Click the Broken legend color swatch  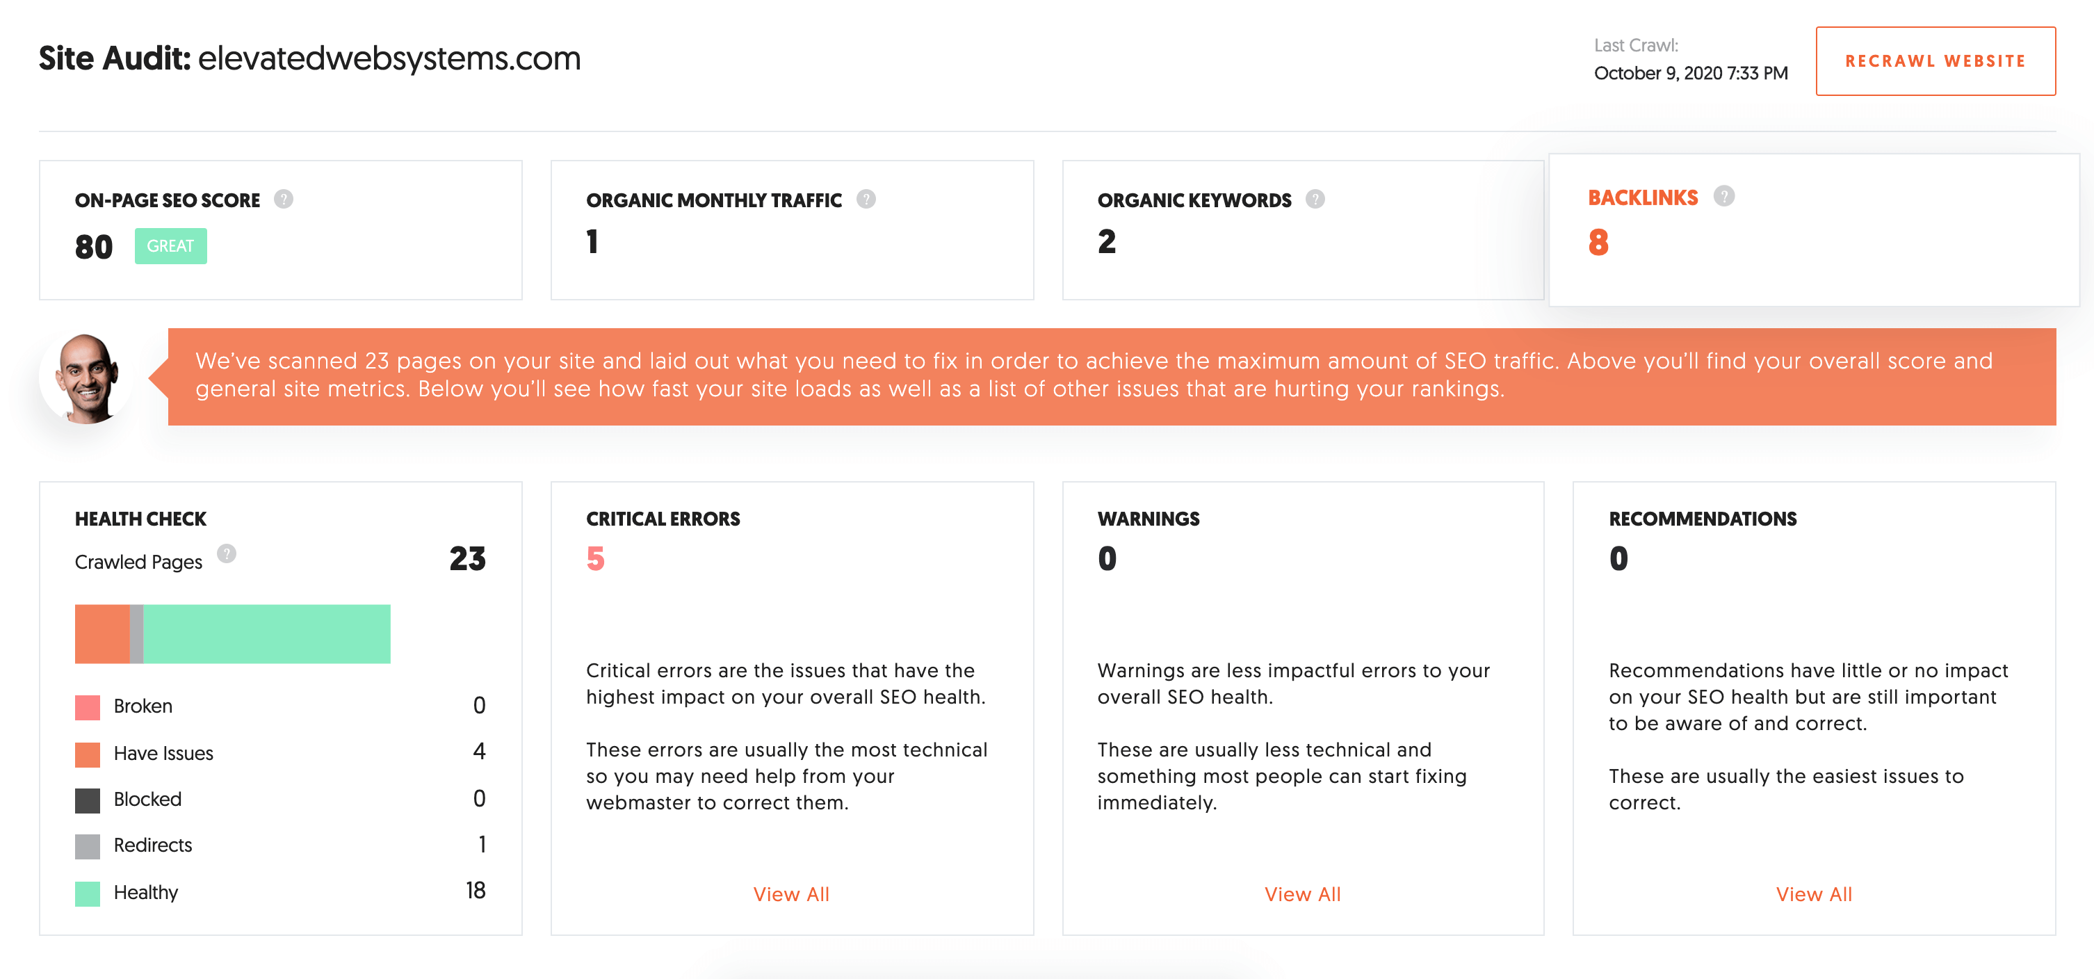point(88,707)
